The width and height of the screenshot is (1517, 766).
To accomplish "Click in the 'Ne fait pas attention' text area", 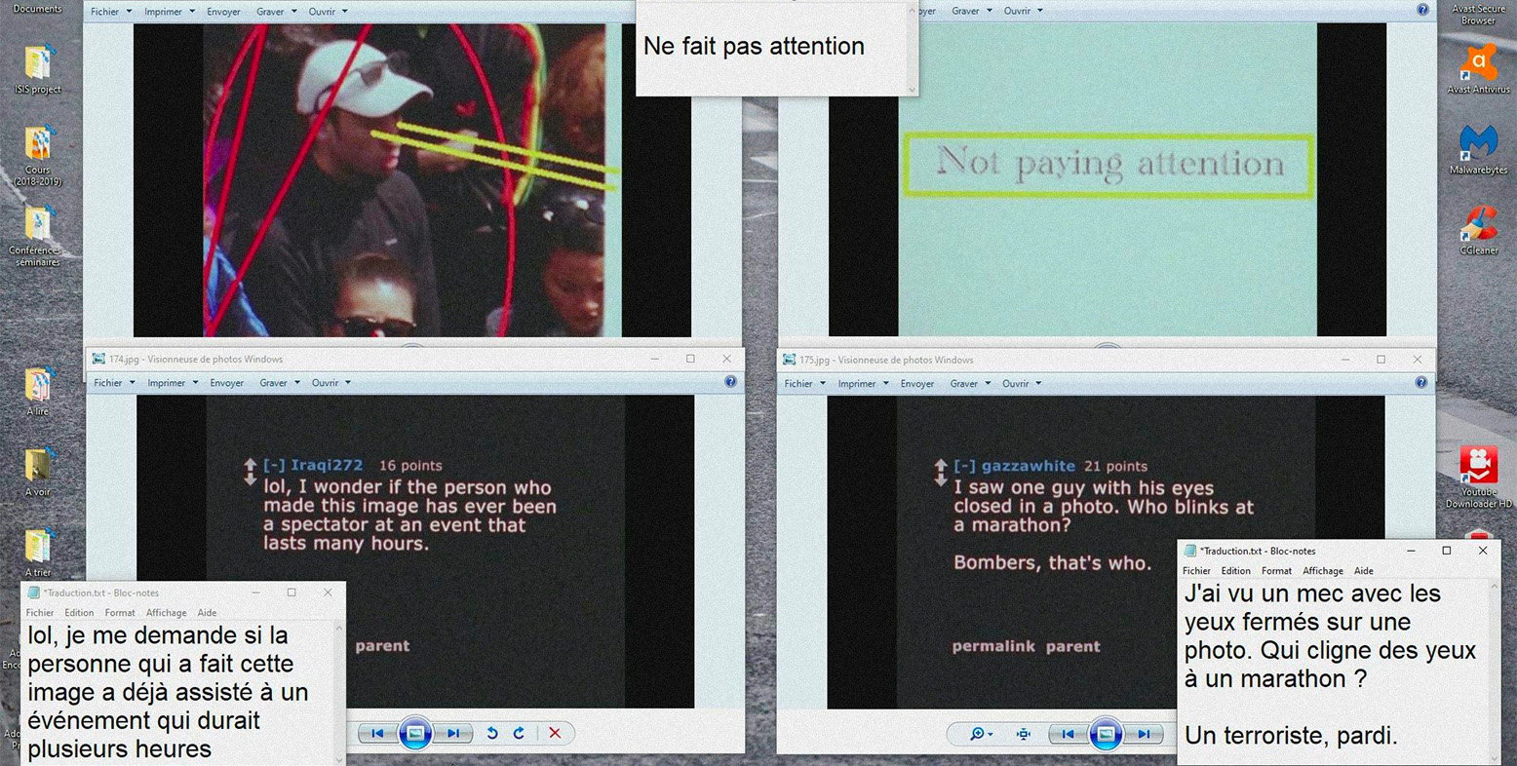I will pos(770,58).
